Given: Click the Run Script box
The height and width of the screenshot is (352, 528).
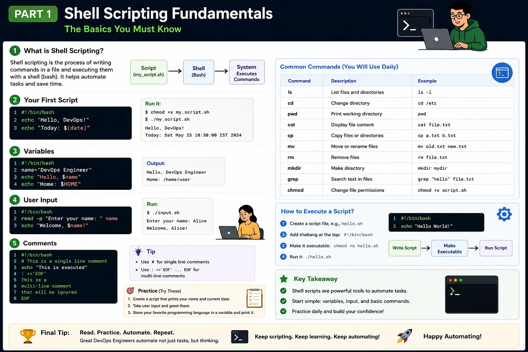Looking at the screenshot, I should tap(496, 248).
